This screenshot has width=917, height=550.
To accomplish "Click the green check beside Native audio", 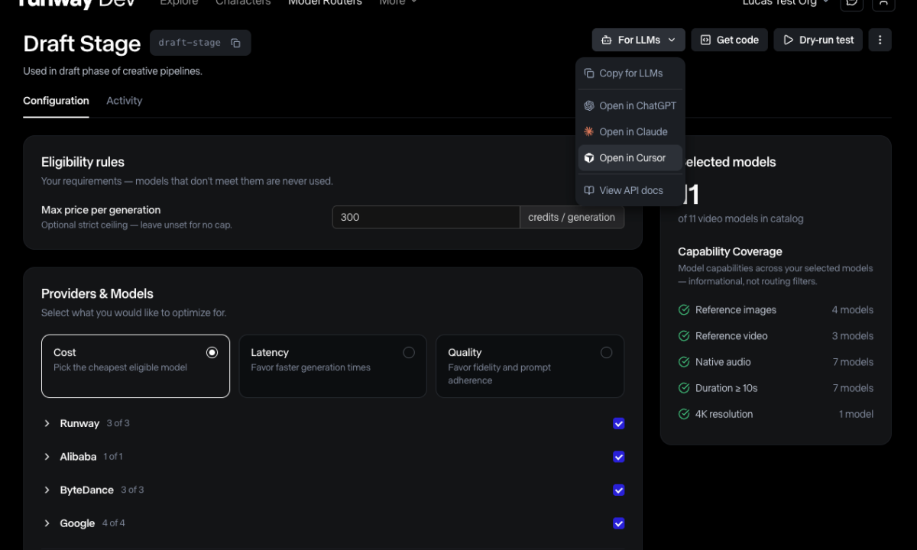I will click(684, 362).
